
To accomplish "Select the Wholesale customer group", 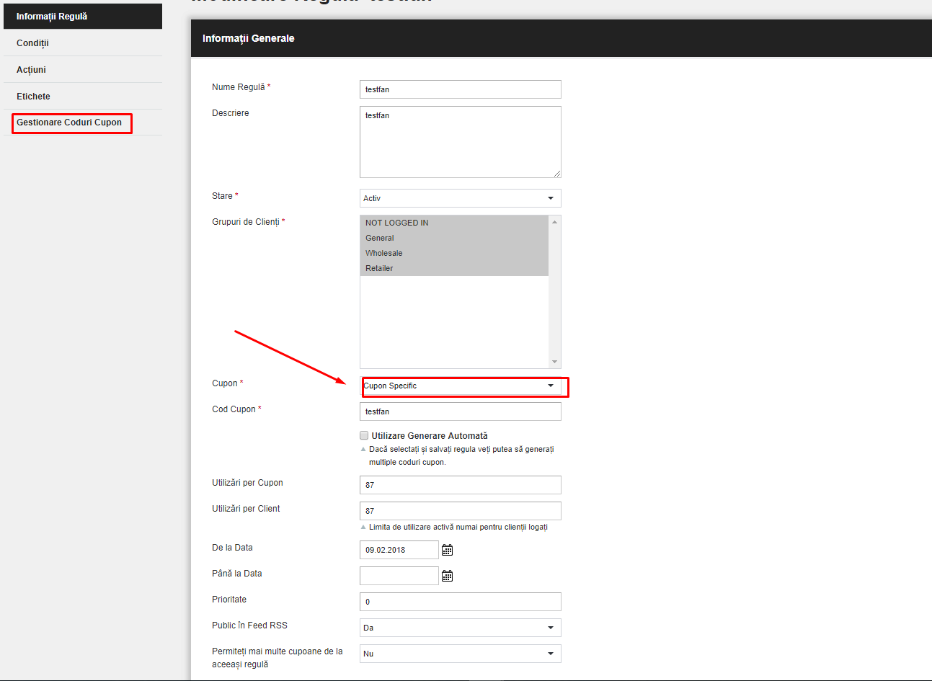I will click(454, 253).
